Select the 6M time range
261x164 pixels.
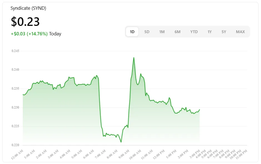(x=178, y=31)
